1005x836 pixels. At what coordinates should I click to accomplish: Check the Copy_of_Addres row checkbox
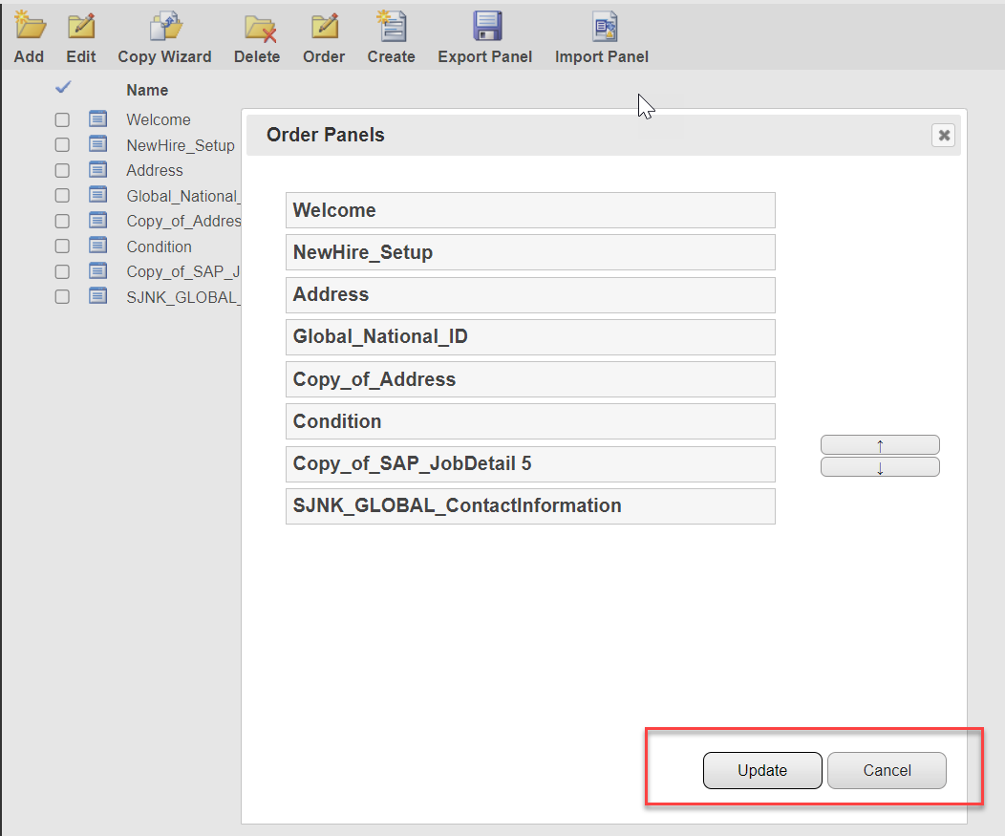(x=62, y=221)
